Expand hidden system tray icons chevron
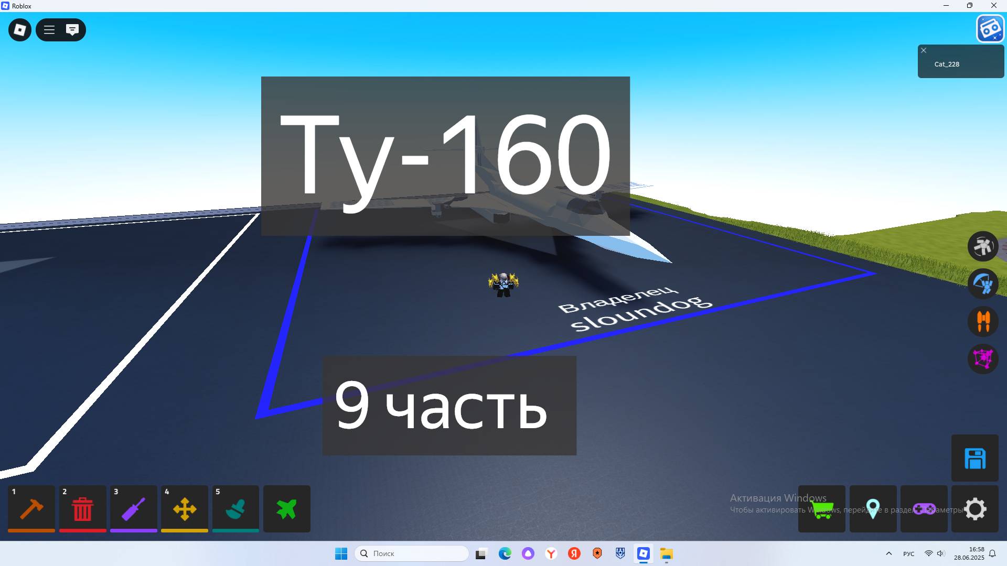The height and width of the screenshot is (566, 1007). 888,553
